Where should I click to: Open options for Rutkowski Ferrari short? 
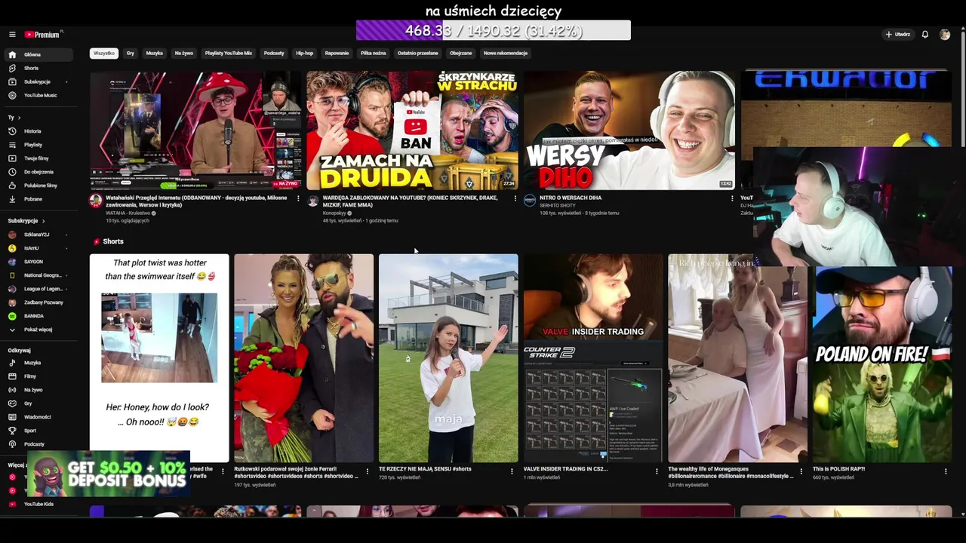coord(368,471)
